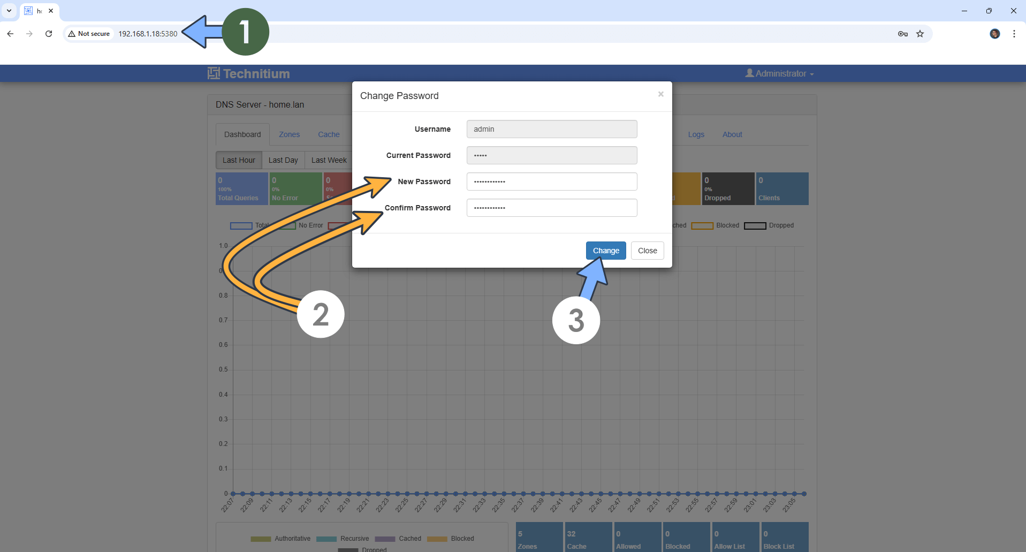The width and height of the screenshot is (1026, 552).
Task: Switch to the Zones tab
Action: tap(289, 134)
